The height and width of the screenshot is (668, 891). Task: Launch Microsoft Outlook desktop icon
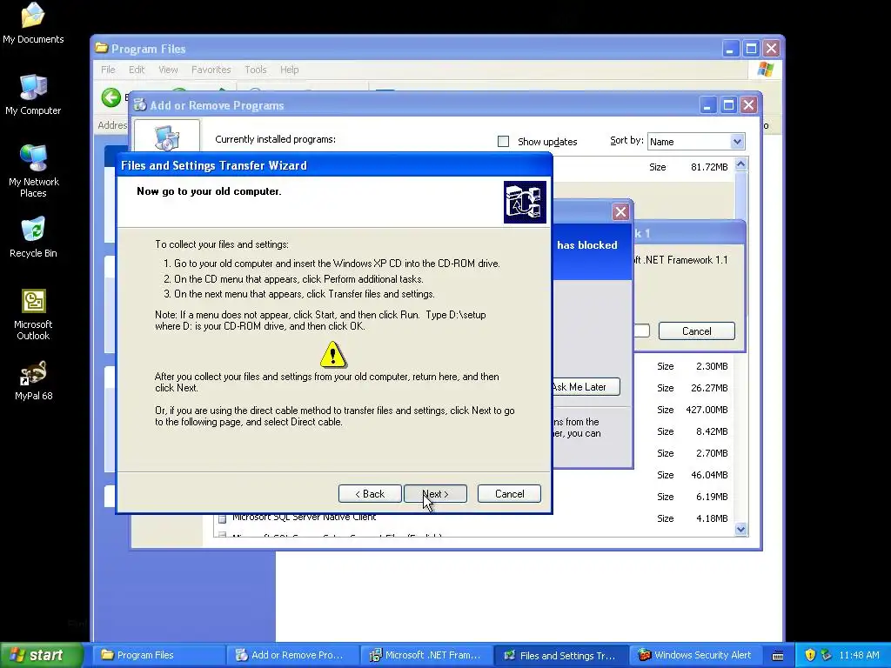click(33, 314)
